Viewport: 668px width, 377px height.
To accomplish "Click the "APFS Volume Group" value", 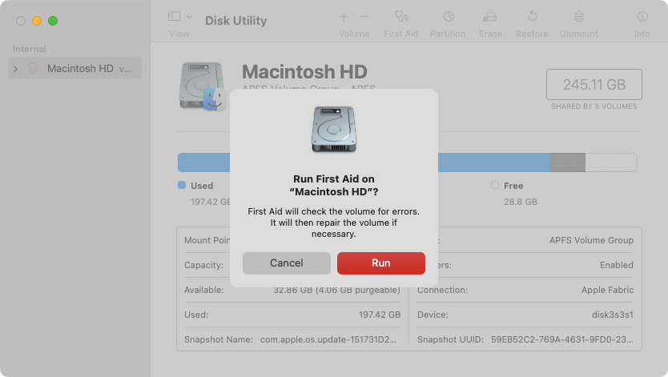I will (591, 240).
